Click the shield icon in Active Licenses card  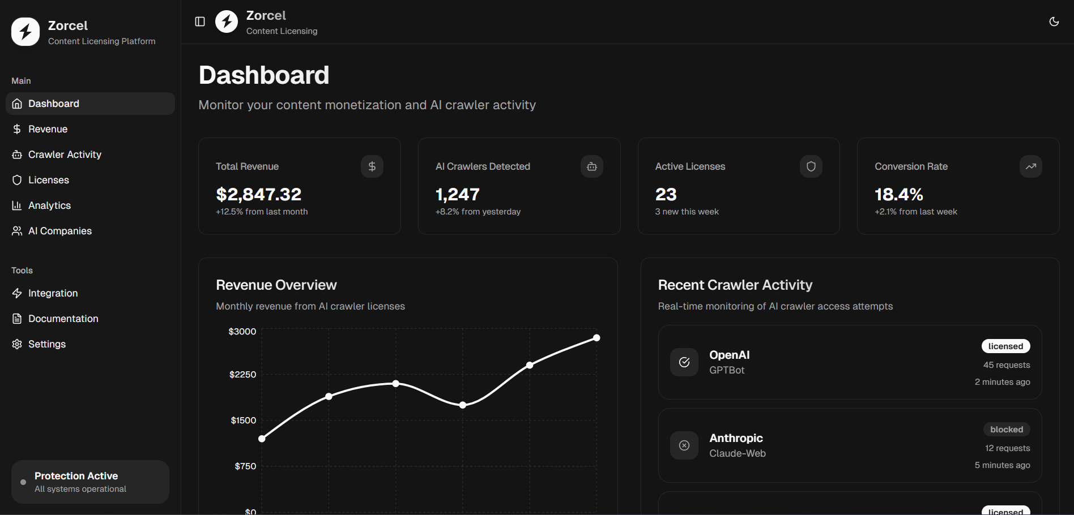pos(811,166)
